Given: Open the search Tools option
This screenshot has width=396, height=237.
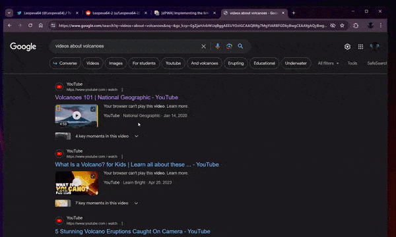Looking at the screenshot, I should point(352,63).
